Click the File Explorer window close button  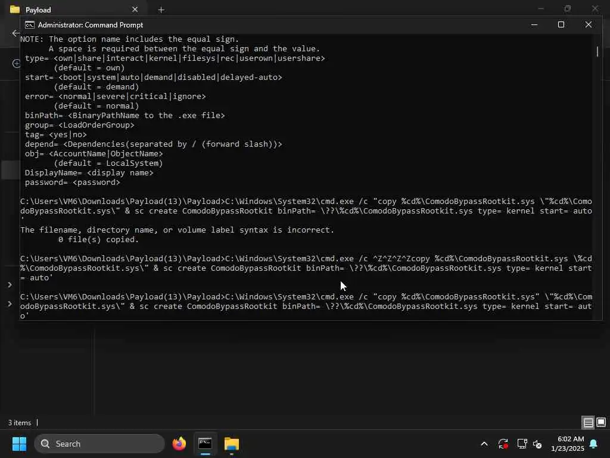(595, 8)
